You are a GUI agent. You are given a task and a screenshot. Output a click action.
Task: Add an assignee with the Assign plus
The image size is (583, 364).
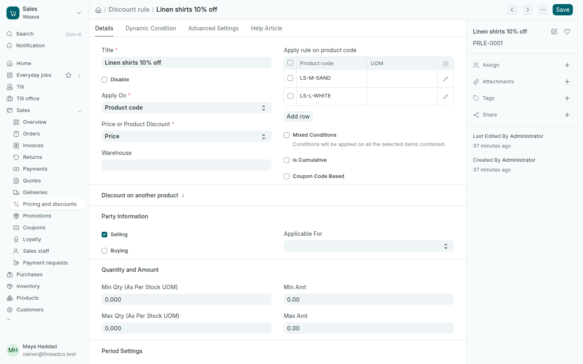click(567, 65)
